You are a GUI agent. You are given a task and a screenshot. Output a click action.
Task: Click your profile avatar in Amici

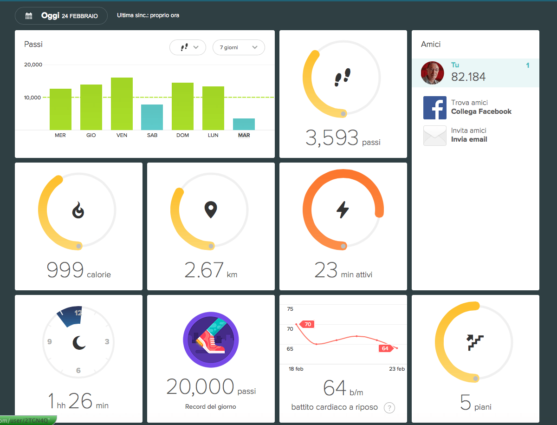pyautogui.click(x=432, y=73)
